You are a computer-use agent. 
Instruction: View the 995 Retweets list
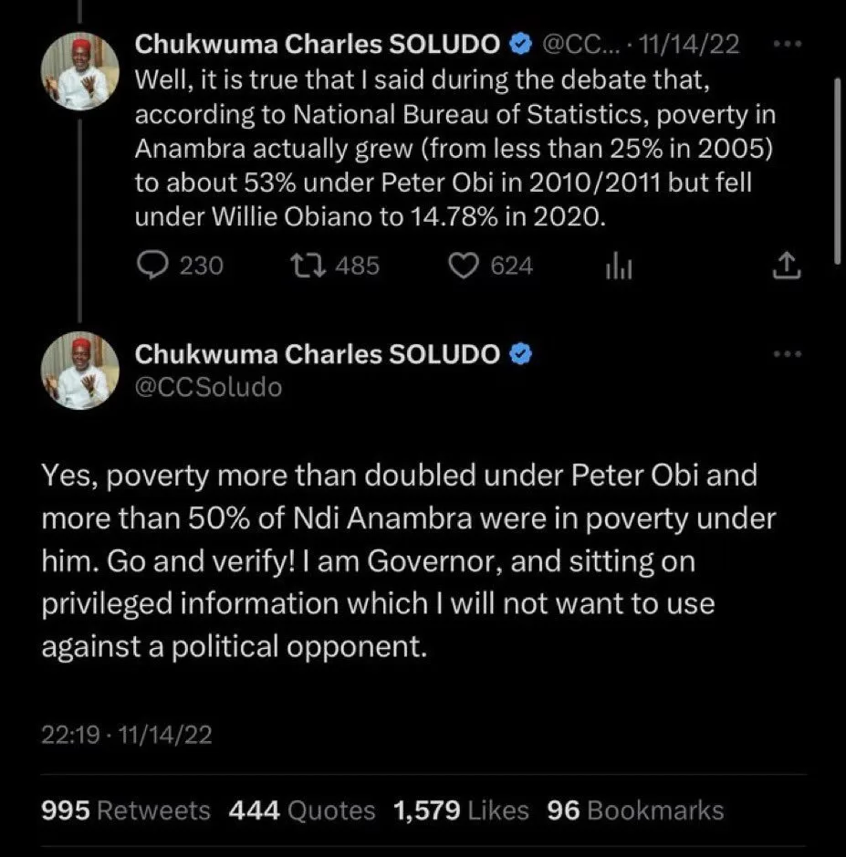tap(126, 810)
